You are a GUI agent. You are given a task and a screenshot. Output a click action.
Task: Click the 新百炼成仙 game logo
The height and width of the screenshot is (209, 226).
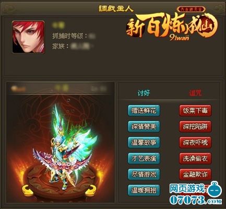coord(171,25)
